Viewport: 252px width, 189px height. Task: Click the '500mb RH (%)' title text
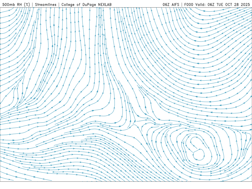[16, 5]
